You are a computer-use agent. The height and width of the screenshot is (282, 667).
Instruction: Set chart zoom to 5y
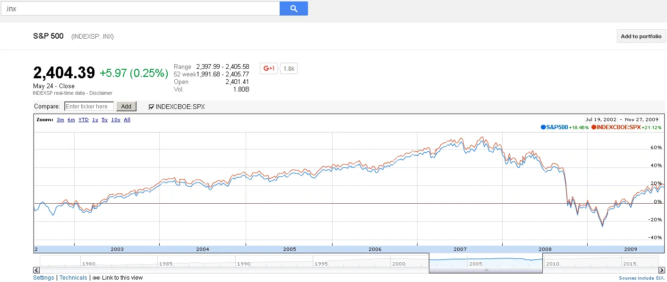[105, 120]
